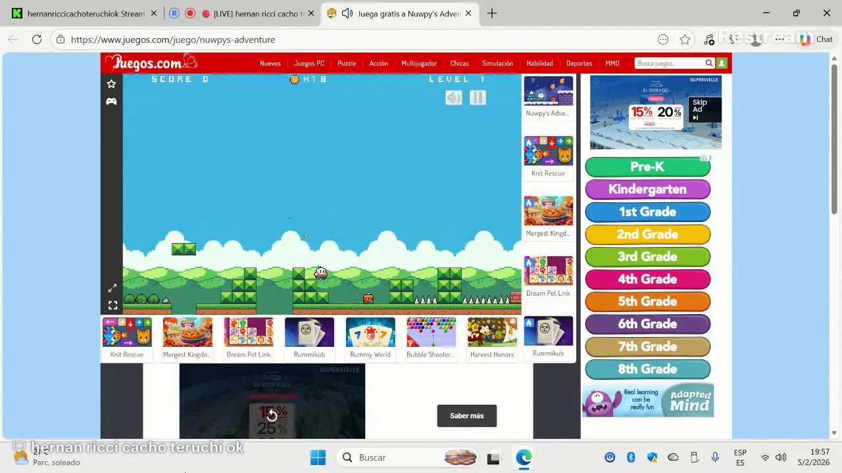Open the Nuevos menu
Viewport: 842px width, 473px height.
pos(270,63)
